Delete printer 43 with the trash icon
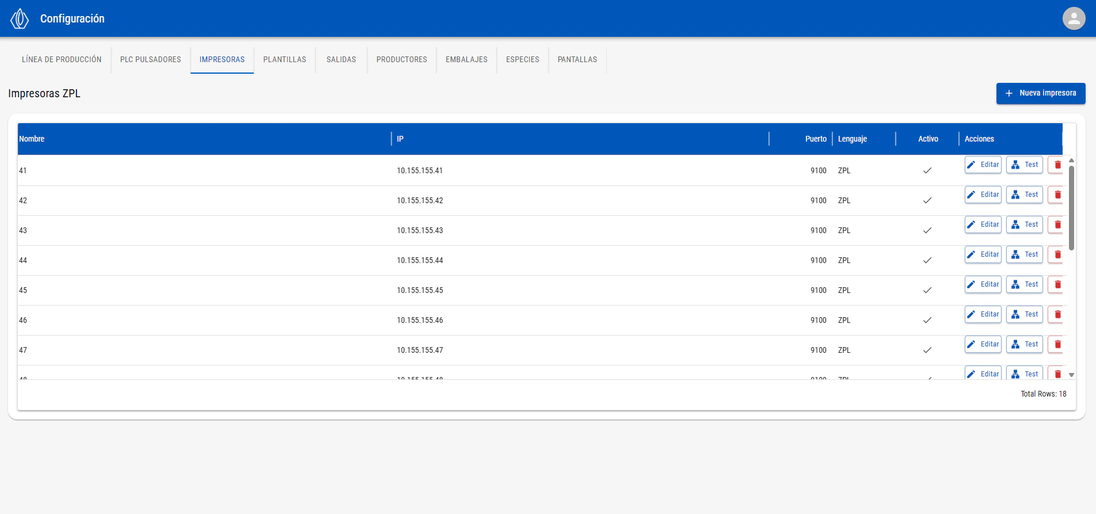The image size is (1096, 514). 1057,224
